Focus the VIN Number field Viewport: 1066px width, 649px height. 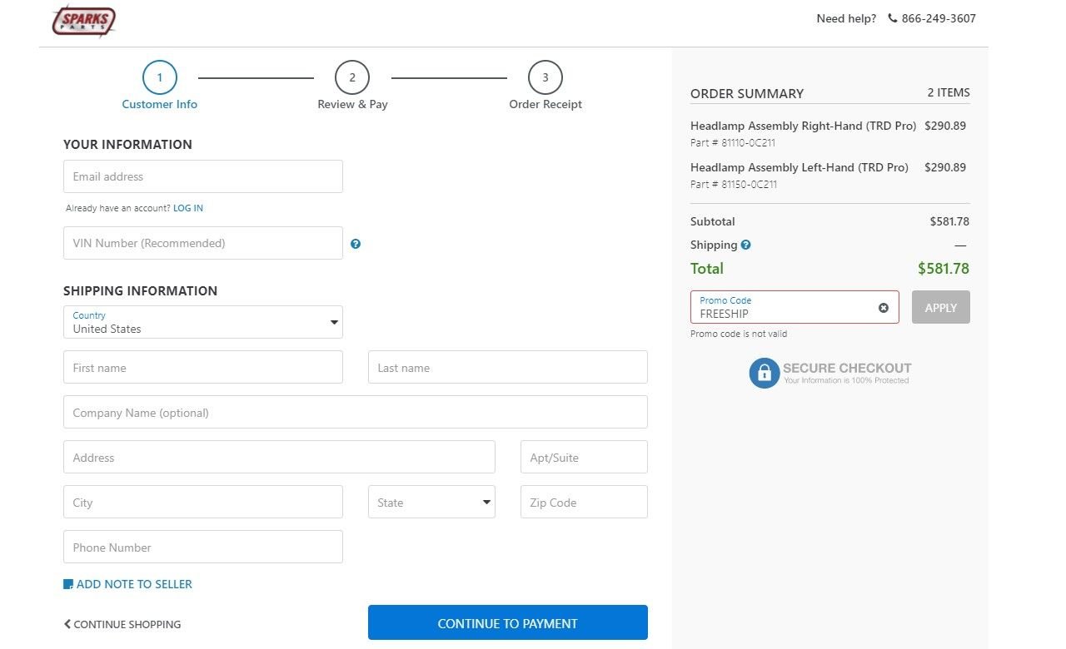coord(203,243)
